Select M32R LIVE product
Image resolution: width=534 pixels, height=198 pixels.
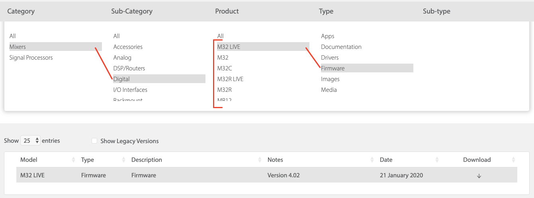tap(230, 79)
